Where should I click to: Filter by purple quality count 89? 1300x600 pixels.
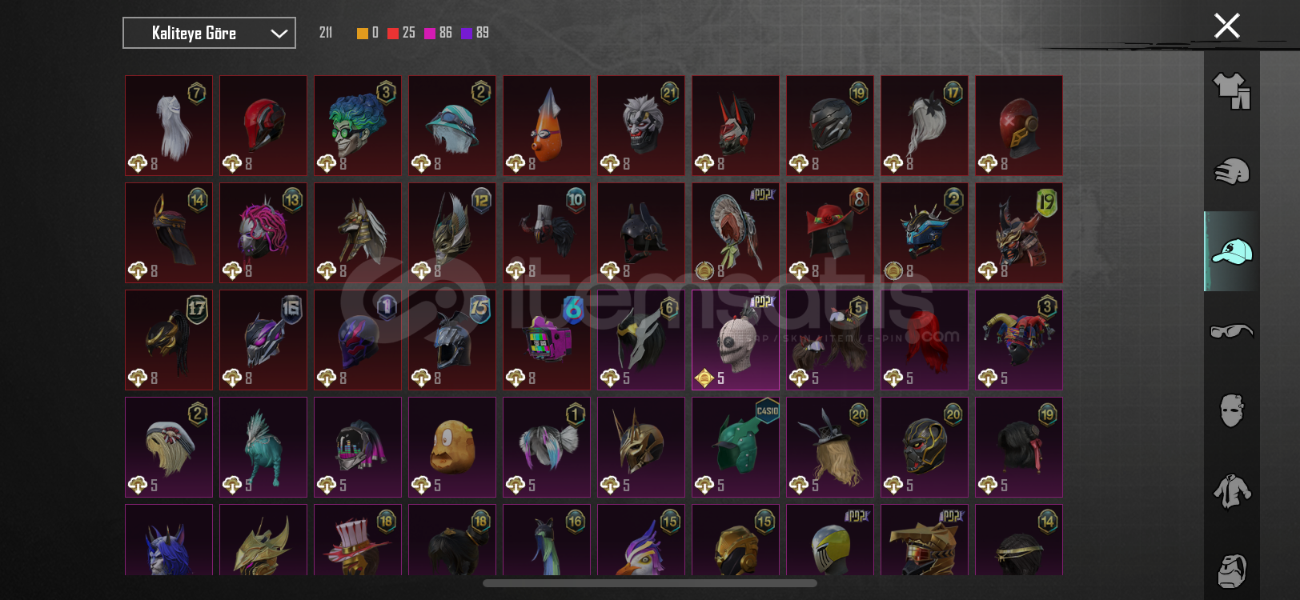tap(475, 33)
